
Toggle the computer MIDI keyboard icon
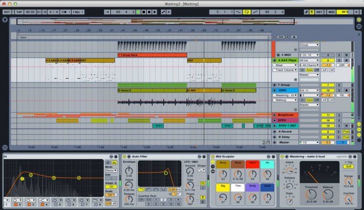coord(312,12)
